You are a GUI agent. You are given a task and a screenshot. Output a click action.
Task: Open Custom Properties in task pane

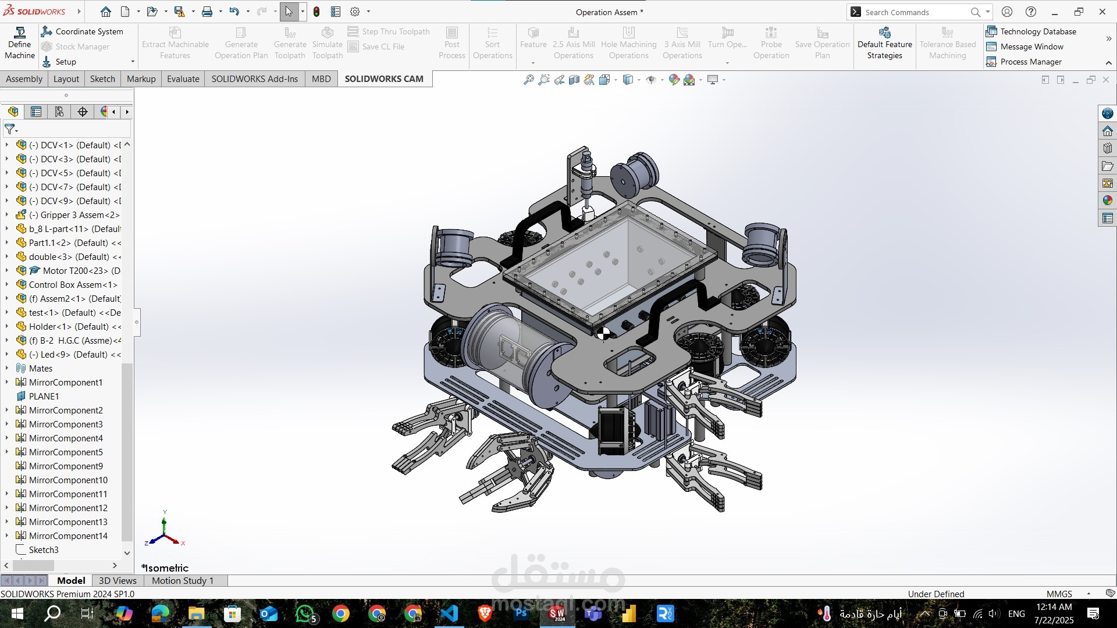[1107, 219]
